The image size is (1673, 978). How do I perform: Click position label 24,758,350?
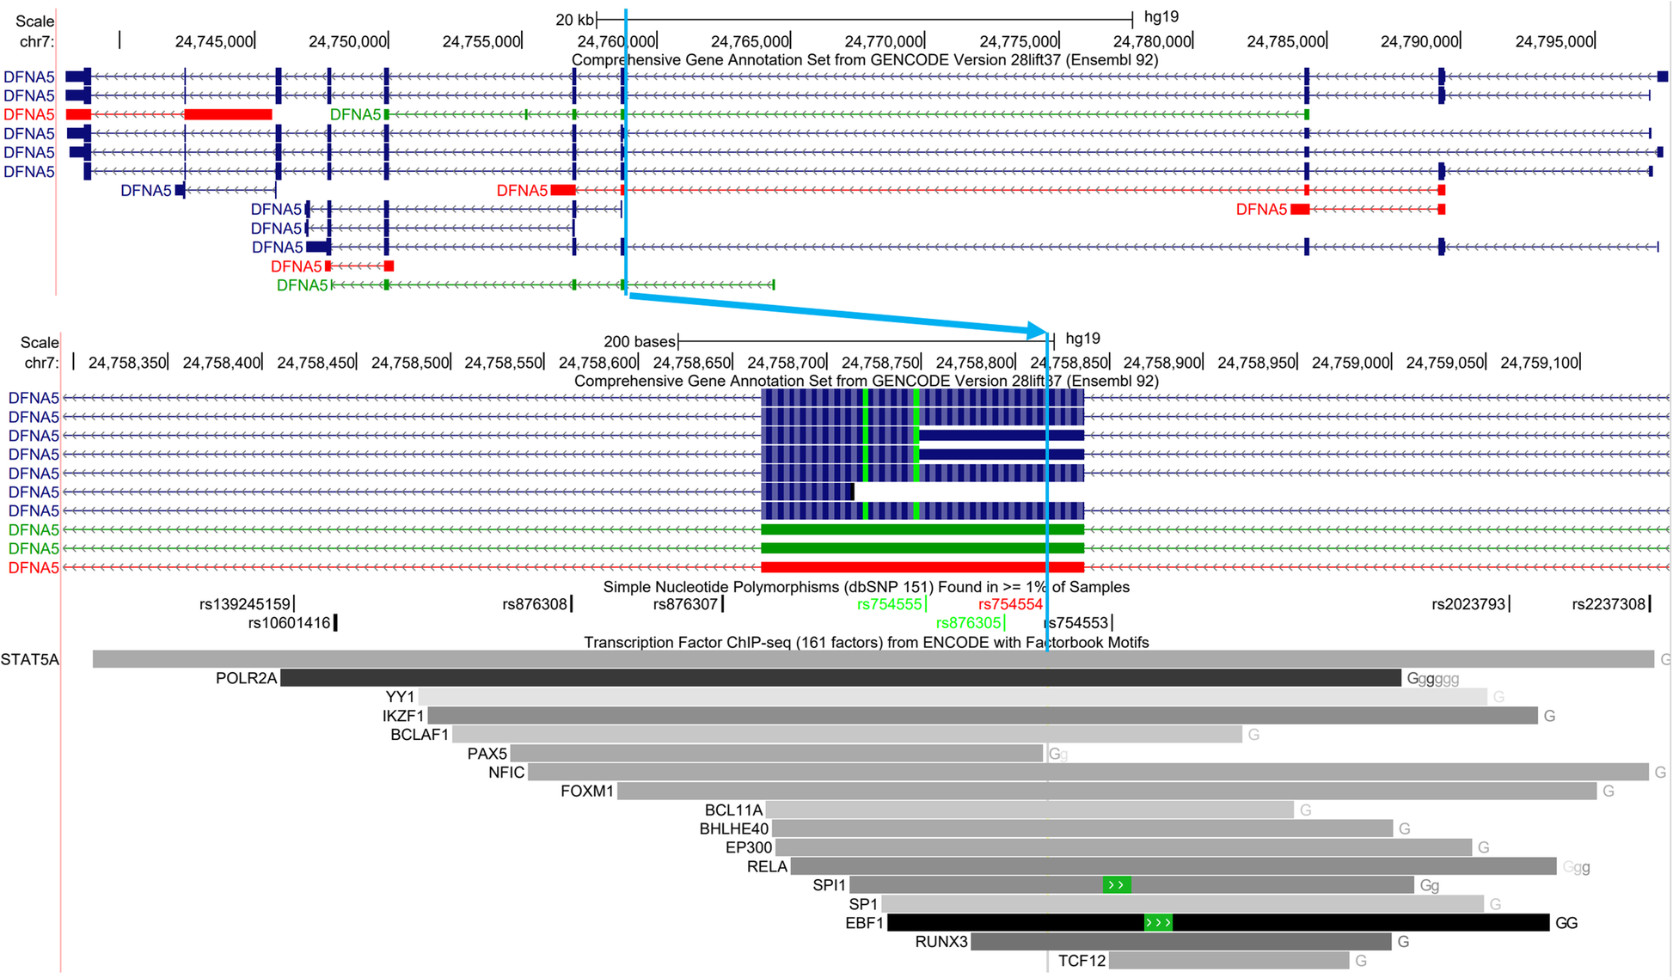[x=127, y=363]
